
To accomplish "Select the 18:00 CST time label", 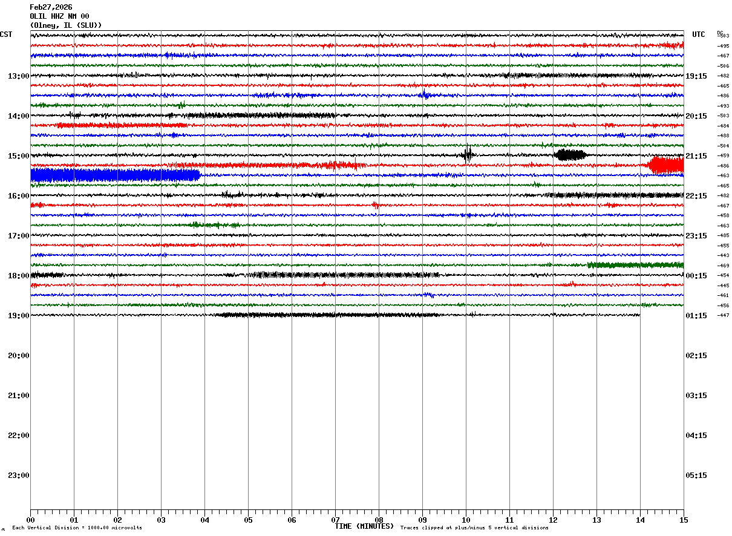I will [19, 276].
